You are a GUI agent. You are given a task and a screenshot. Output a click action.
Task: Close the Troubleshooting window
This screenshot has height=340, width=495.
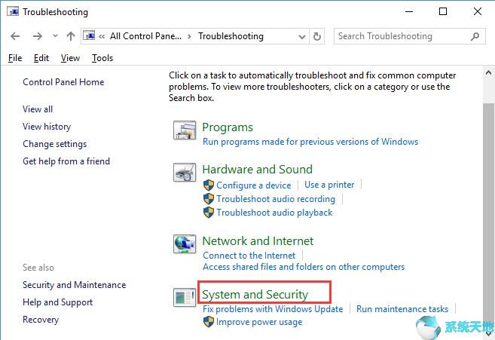point(478,12)
